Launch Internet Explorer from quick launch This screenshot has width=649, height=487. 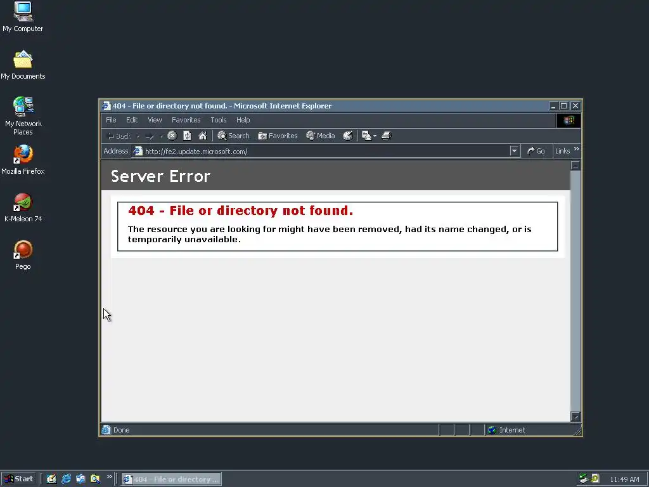(66, 479)
